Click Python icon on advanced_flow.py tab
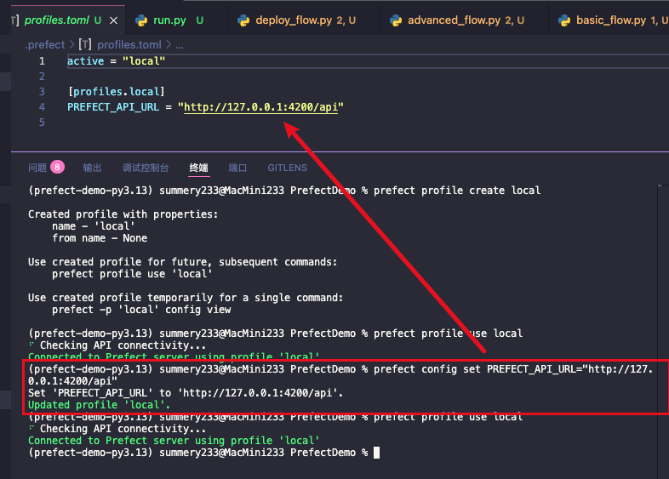Screen dimensions: 669x479 click(395, 20)
